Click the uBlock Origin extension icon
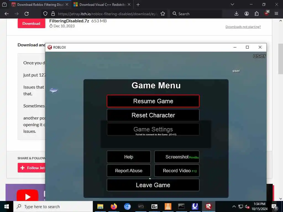The width and height of the screenshot is (283, 212). (x=267, y=13)
